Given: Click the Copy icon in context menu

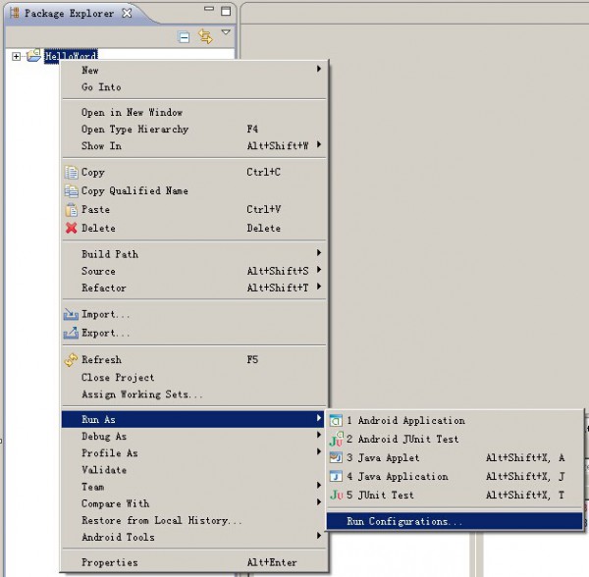Looking at the screenshot, I should pos(71,173).
